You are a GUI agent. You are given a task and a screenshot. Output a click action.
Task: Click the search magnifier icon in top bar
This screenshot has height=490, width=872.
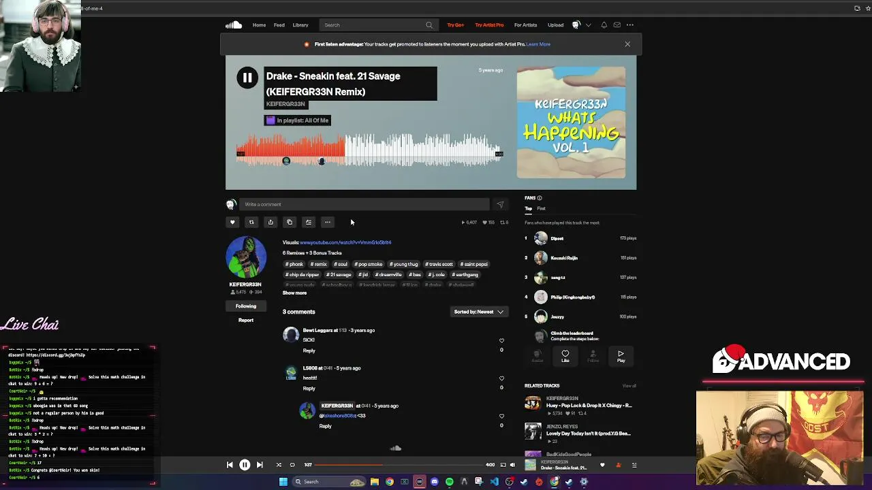(x=429, y=25)
